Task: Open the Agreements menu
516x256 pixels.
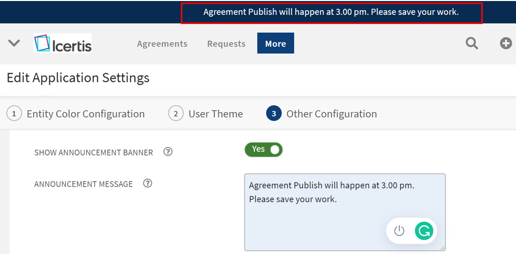Action: point(162,44)
